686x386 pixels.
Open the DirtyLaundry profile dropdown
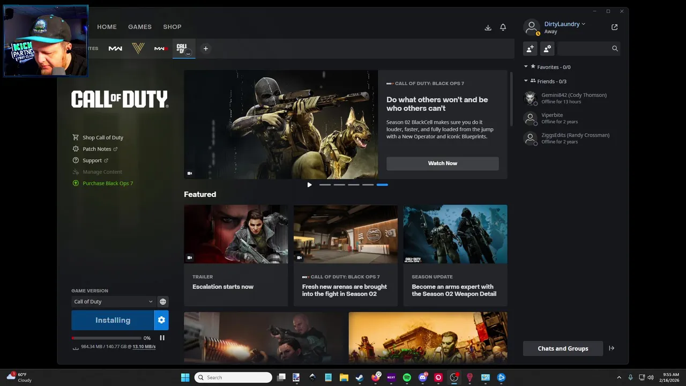tap(564, 24)
